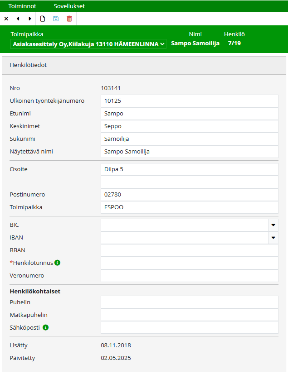The height and width of the screenshot is (374, 288).
Task: Save the record using diskette icon
Action: (x=56, y=19)
